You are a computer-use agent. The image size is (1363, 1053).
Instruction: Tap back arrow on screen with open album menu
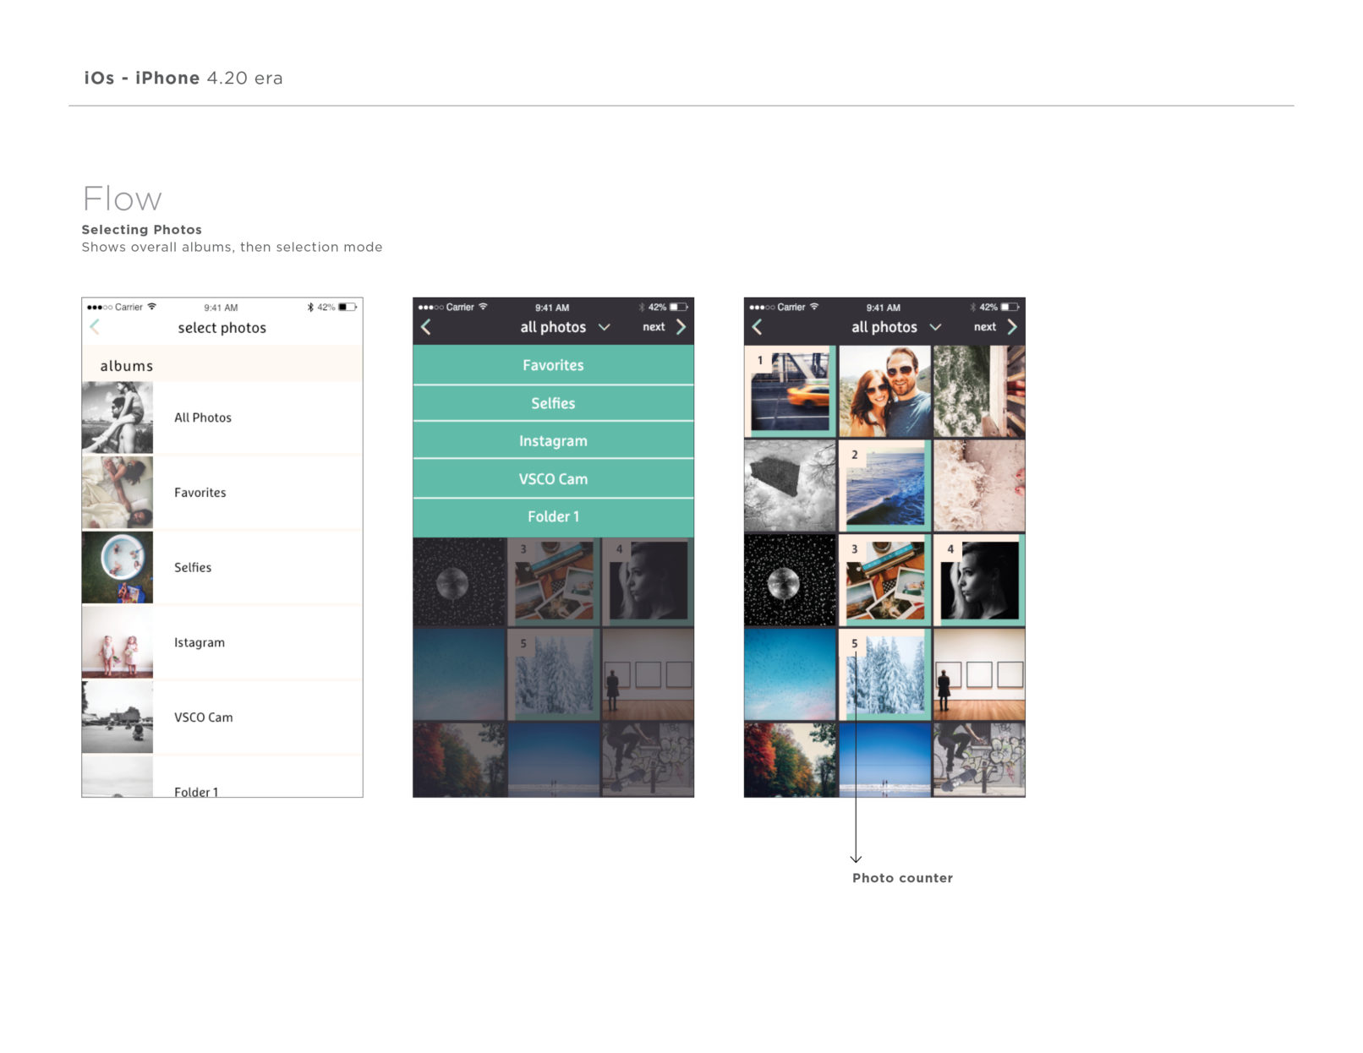coord(426,327)
